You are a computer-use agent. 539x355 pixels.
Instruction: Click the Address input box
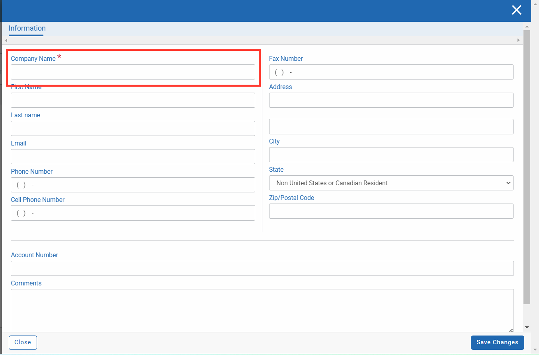391,100
